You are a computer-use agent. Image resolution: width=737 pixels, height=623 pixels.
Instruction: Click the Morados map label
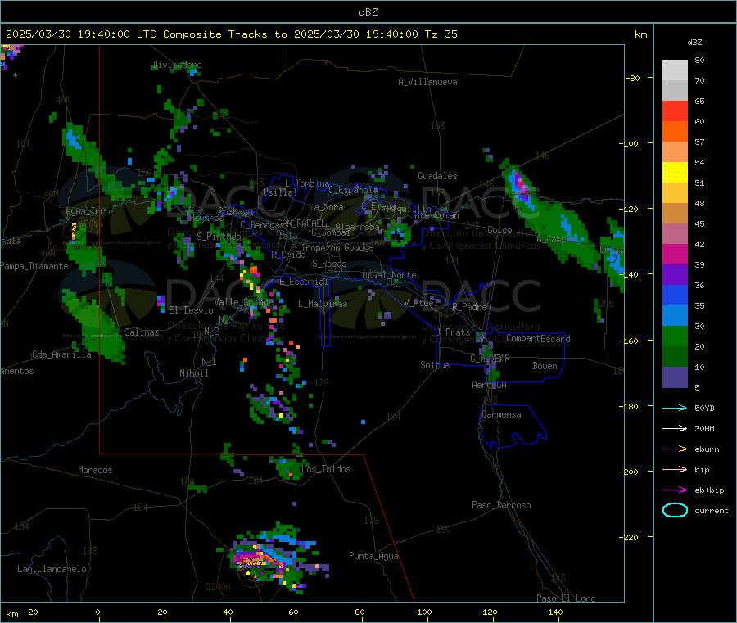tap(95, 470)
